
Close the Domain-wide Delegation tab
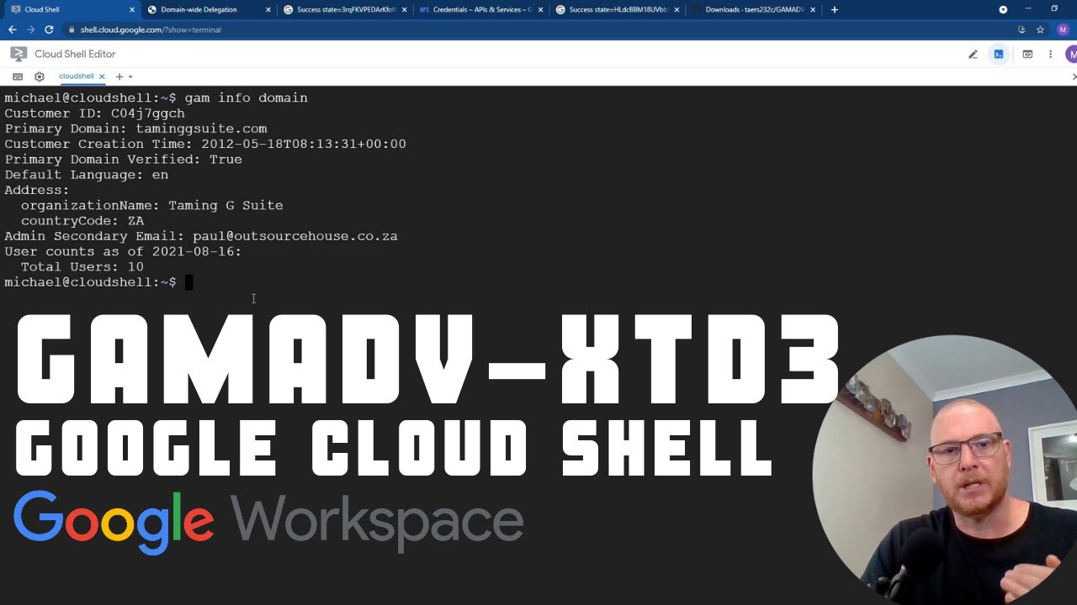tap(268, 10)
